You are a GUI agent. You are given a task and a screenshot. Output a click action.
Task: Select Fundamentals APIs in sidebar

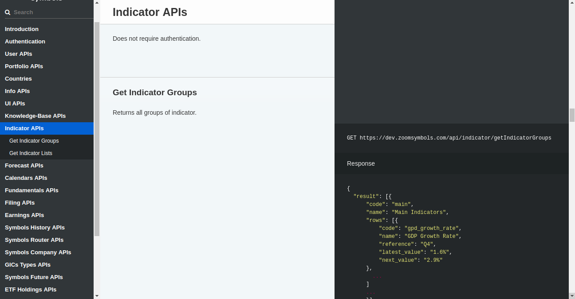tap(32, 190)
